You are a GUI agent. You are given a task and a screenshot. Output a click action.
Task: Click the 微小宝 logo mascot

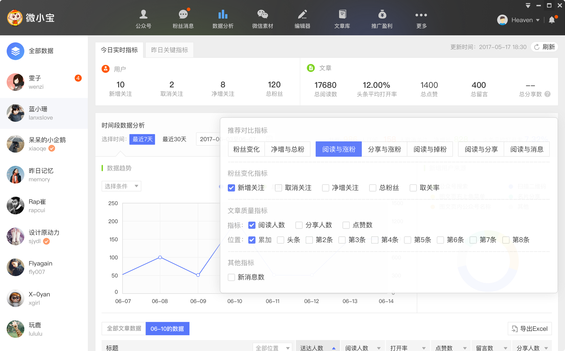click(x=15, y=18)
